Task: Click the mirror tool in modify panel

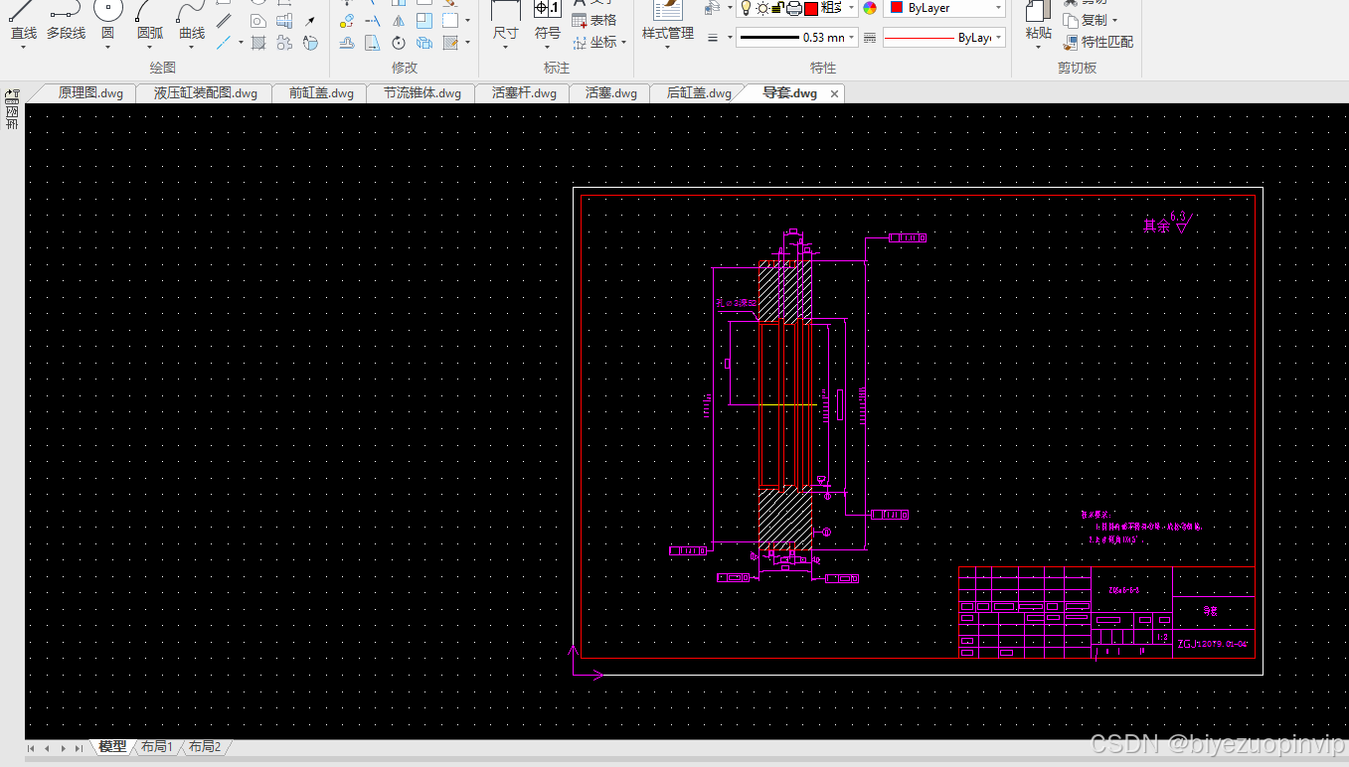Action: coord(399,21)
